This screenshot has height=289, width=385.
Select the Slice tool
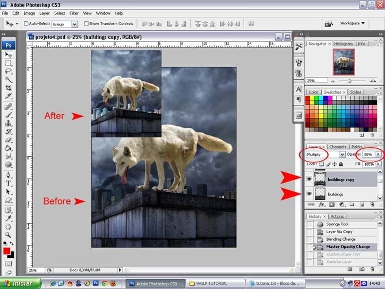pyautogui.click(x=8, y=96)
